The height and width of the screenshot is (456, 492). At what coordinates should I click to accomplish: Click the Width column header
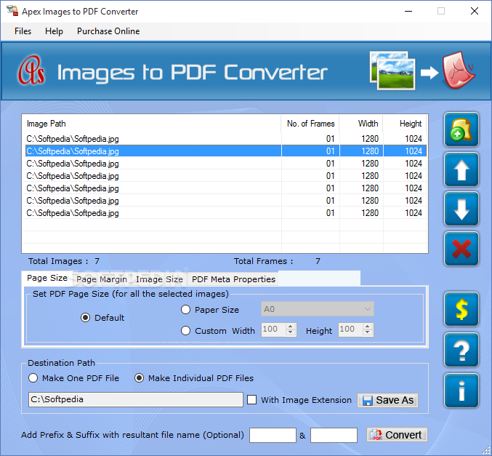click(361, 124)
